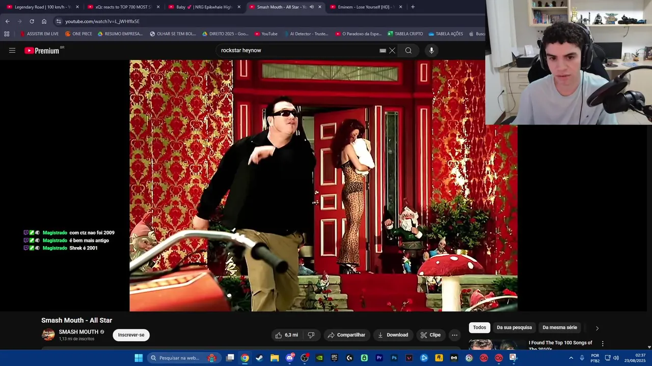652x366 pixels.
Task: Go back with the browser back arrow
Action: pyautogui.click(x=7, y=21)
